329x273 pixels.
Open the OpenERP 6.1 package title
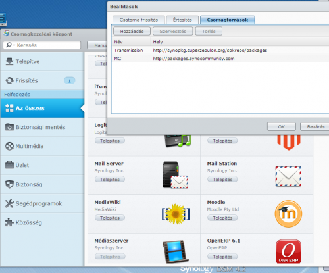click(224, 241)
